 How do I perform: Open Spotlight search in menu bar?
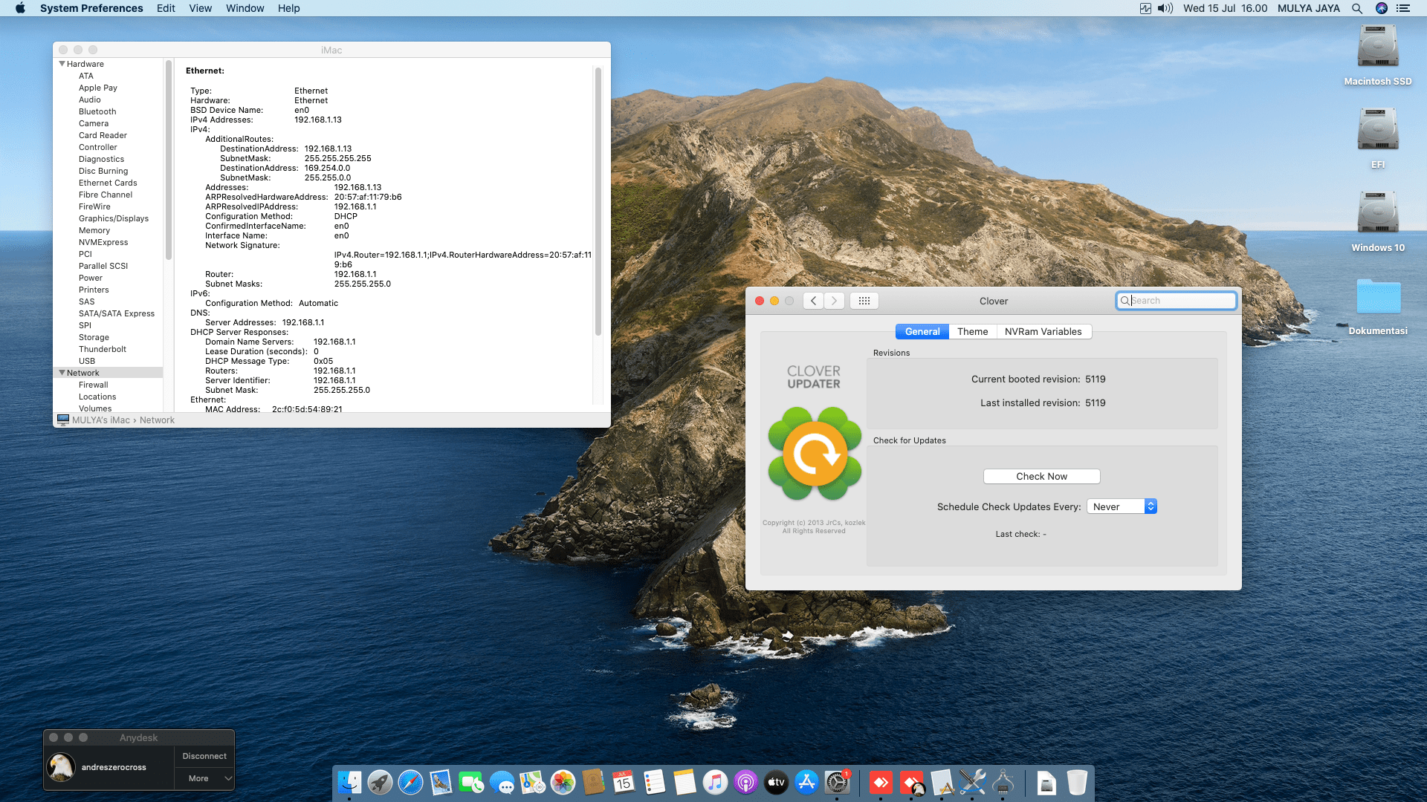click(x=1357, y=8)
